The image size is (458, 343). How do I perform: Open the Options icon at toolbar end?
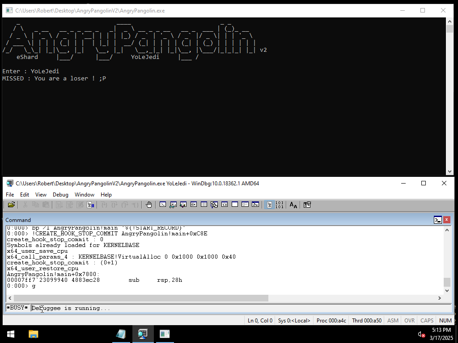click(307, 205)
